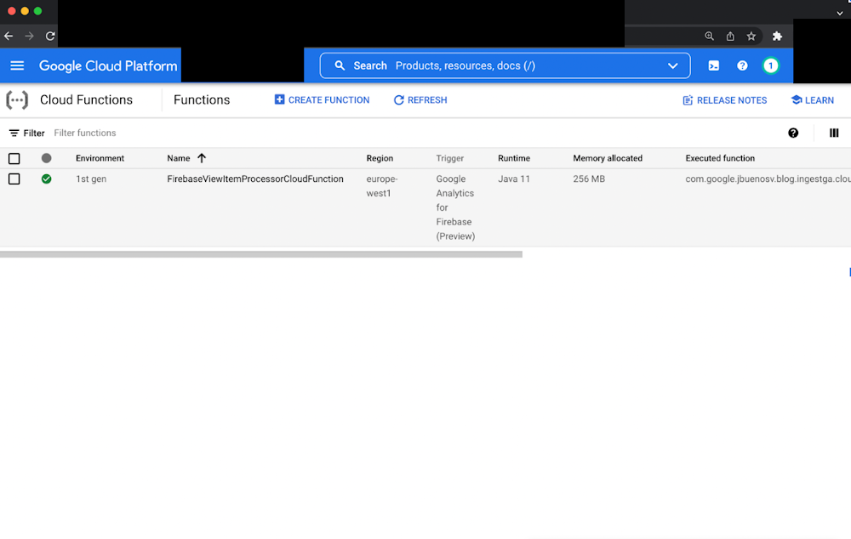Click the browser forward arrow
Viewport: 851px width, 539px height.
(x=29, y=37)
